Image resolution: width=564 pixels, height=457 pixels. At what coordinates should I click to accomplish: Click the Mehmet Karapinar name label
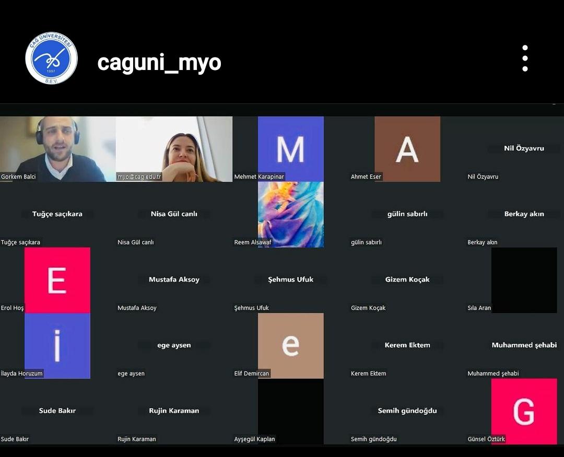coord(259,177)
